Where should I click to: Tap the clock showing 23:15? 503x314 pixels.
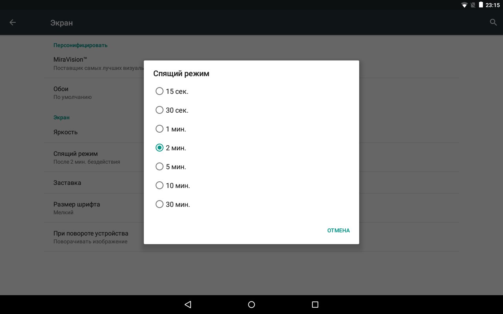coord(492,5)
